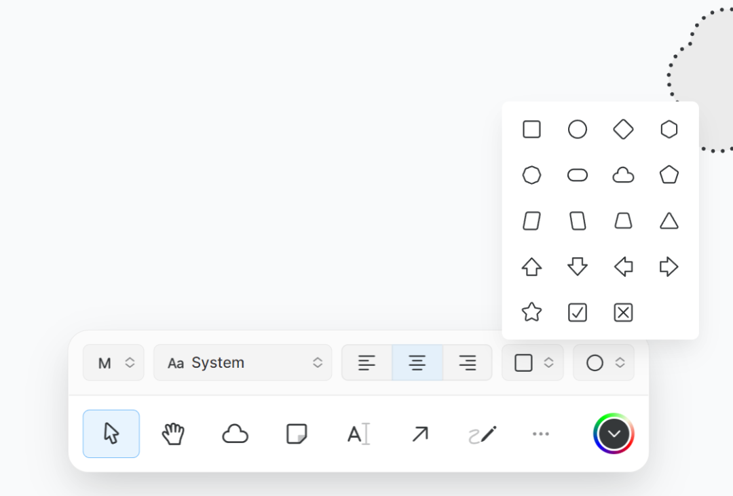The image size is (733, 496).
Task: Activate the Text tool
Action: 358,434
